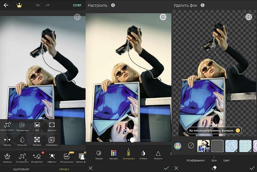
Task: Click the temperature slider handle
Action: point(132,140)
